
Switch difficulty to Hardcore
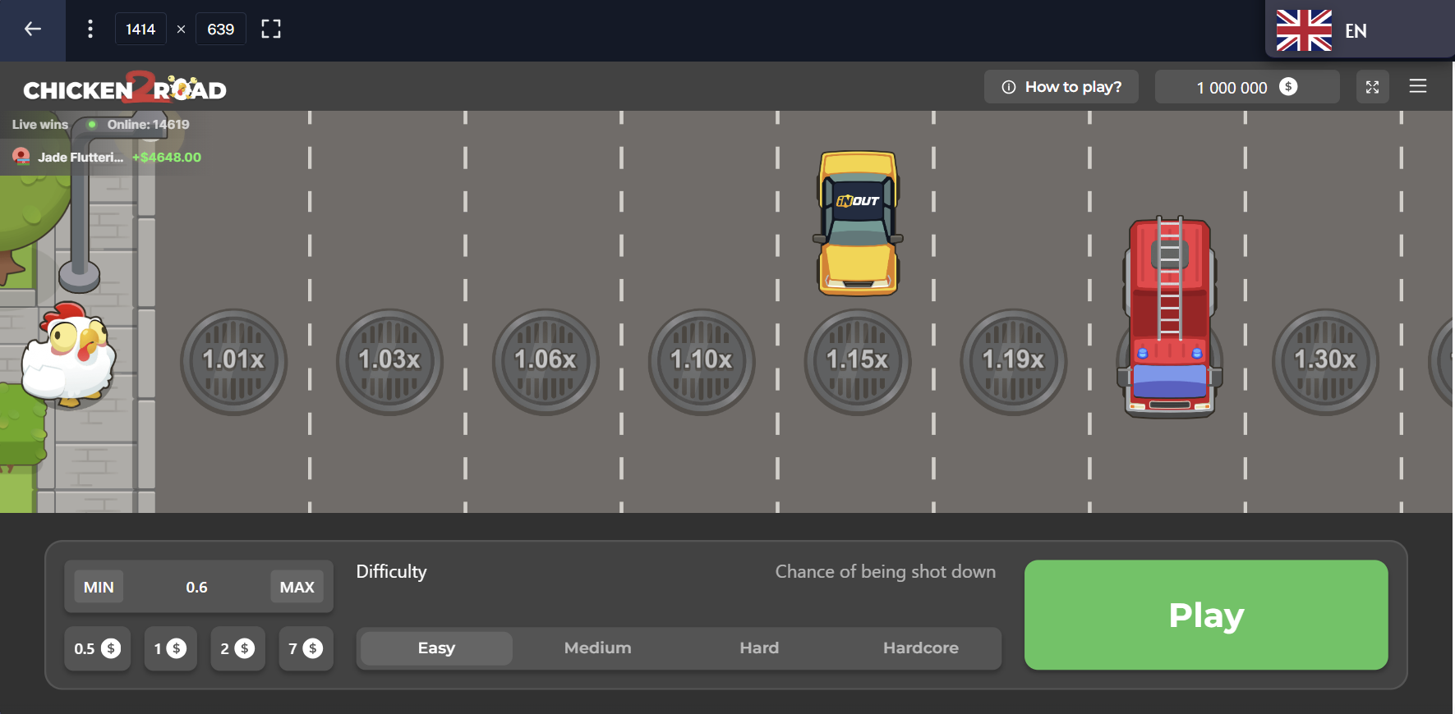(x=920, y=648)
